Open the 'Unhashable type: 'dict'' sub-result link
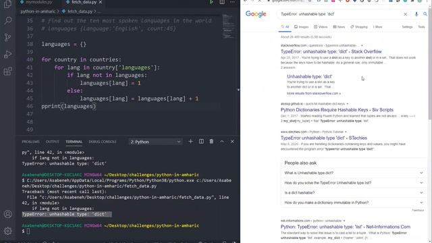Viewport: 432px width, 243px height. coord(309,76)
